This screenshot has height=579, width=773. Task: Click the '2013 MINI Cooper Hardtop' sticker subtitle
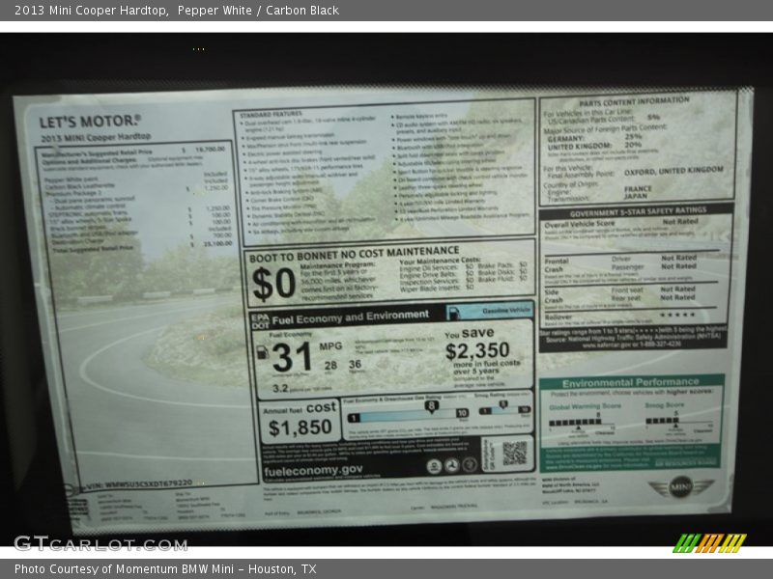(96, 137)
